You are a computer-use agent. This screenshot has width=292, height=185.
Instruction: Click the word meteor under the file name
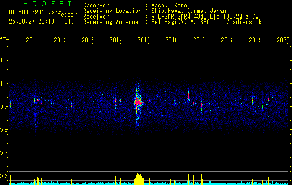click(x=67, y=15)
